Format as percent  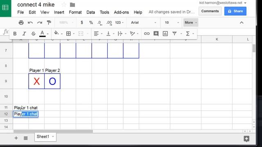(91, 22)
